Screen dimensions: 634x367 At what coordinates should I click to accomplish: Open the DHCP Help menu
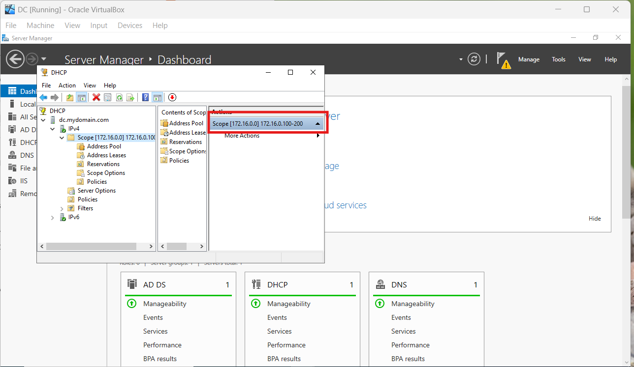tap(110, 85)
